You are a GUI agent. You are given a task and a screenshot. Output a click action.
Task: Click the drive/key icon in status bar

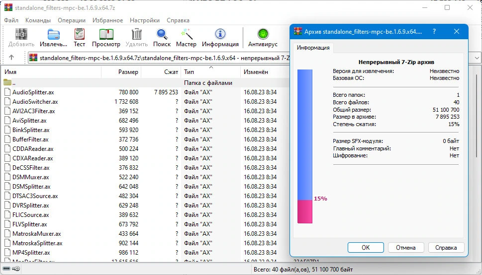[11, 269]
